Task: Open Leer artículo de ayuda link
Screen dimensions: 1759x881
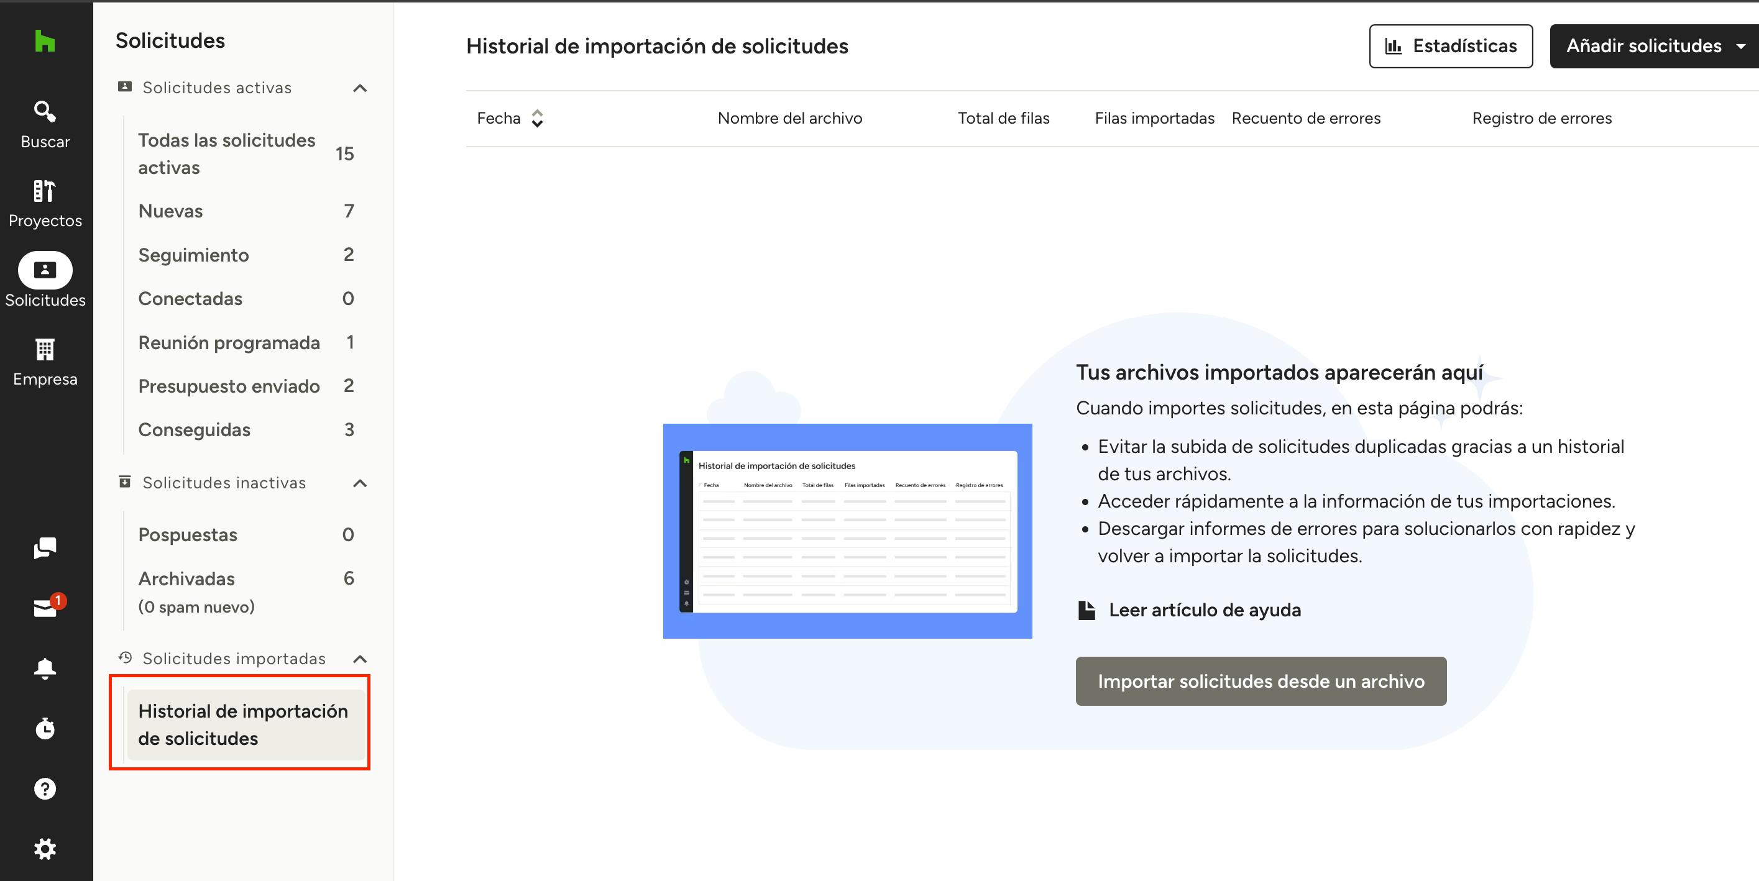Action: click(1204, 610)
